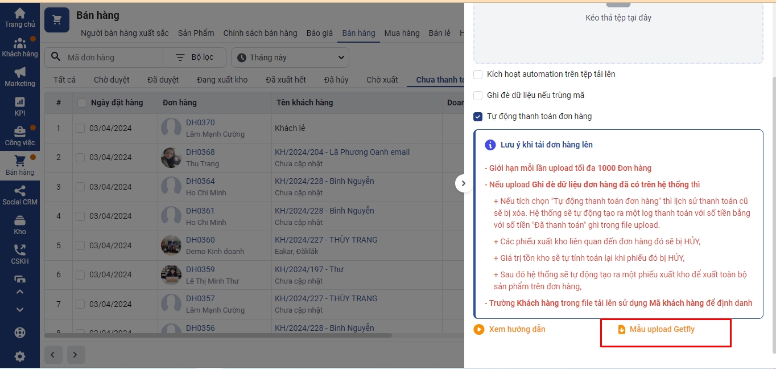Image resolution: width=776 pixels, height=369 pixels.
Task: Enable Kích hoạt automation checkbox
Action: click(478, 74)
